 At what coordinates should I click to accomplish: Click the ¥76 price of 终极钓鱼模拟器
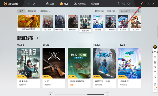72,85
